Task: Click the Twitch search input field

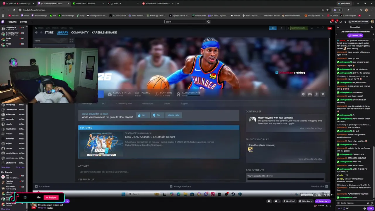Action: coord(185,22)
